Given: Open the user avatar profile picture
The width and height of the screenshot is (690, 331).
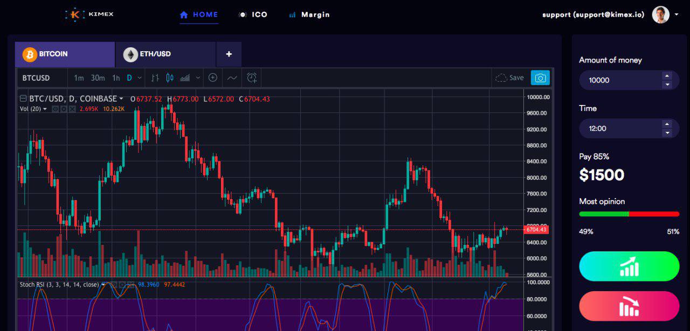Looking at the screenshot, I should [661, 15].
